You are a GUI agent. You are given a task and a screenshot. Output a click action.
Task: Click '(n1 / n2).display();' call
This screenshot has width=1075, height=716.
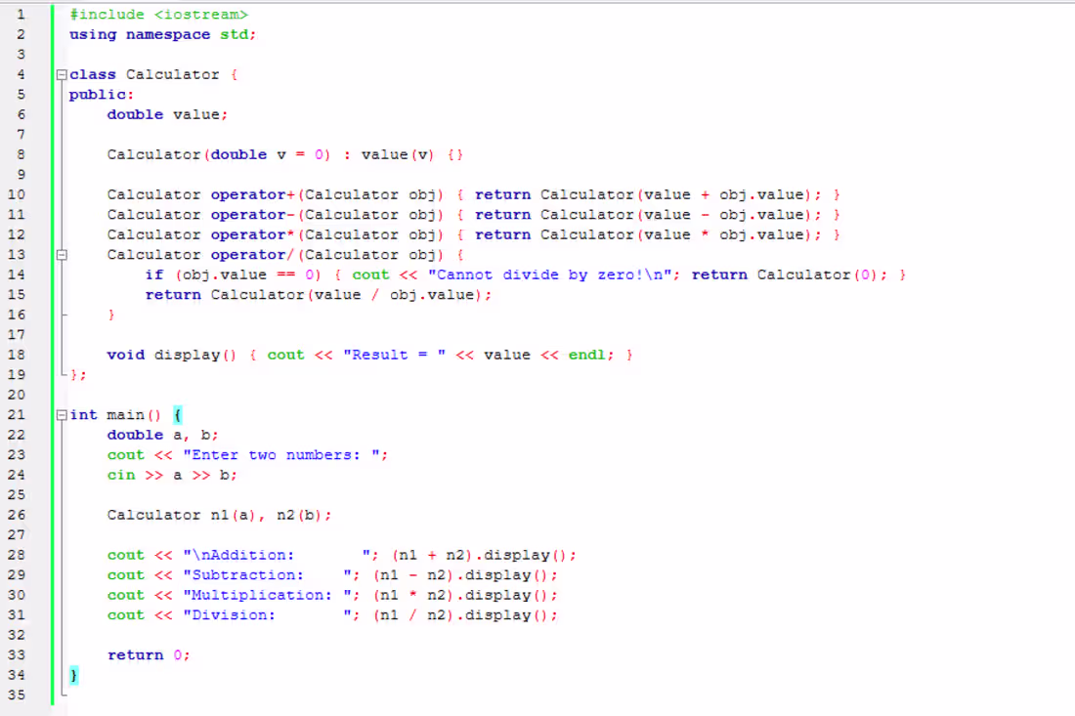point(465,615)
